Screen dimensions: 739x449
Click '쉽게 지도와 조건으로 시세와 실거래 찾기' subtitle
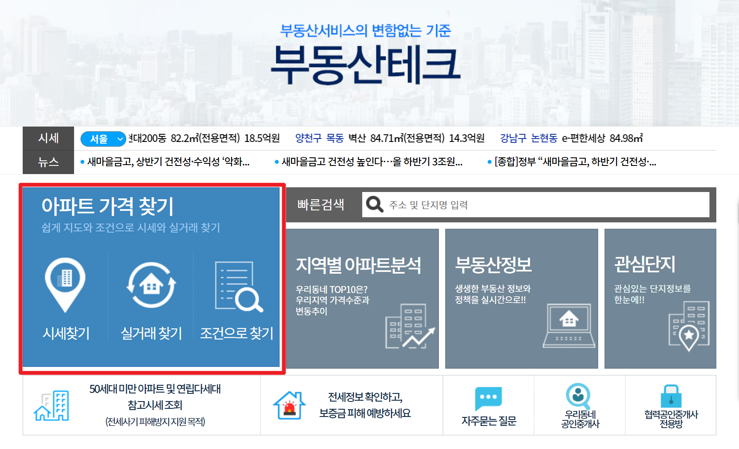[x=131, y=227]
